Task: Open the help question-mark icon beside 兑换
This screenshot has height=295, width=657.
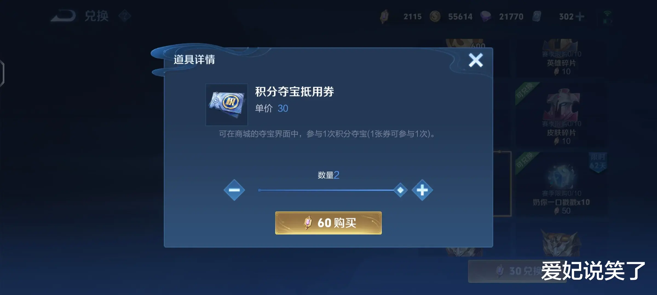Action: 125,16
